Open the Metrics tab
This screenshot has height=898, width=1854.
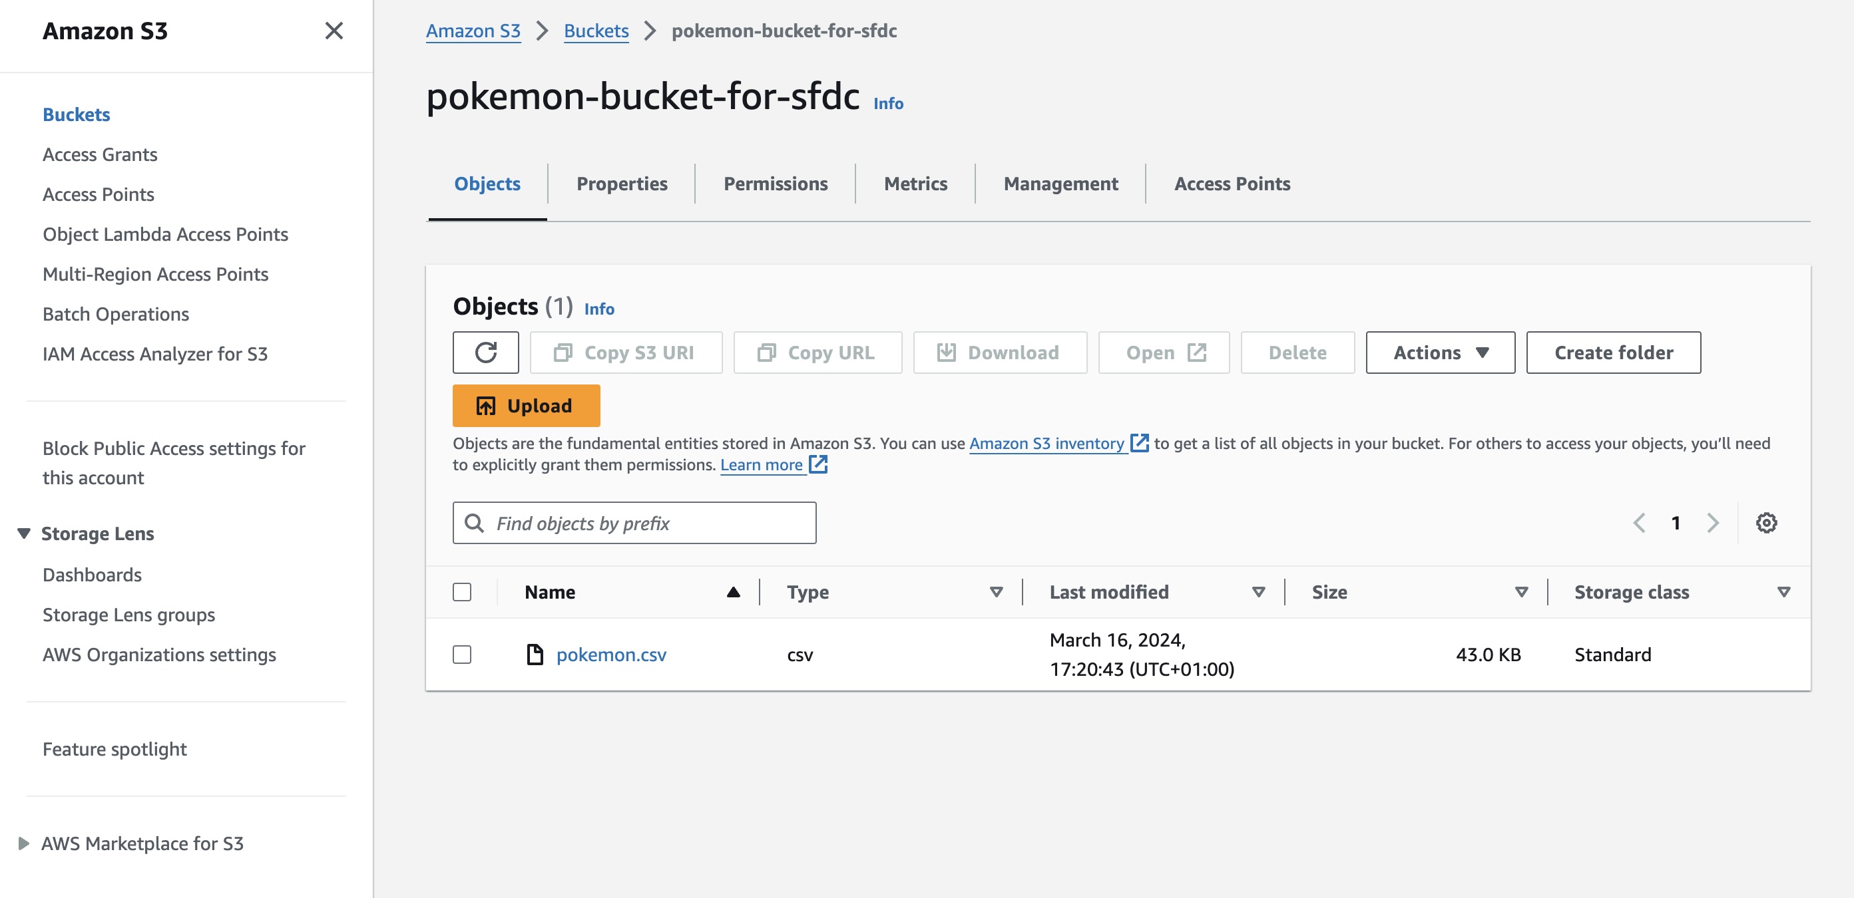click(x=915, y=184)
